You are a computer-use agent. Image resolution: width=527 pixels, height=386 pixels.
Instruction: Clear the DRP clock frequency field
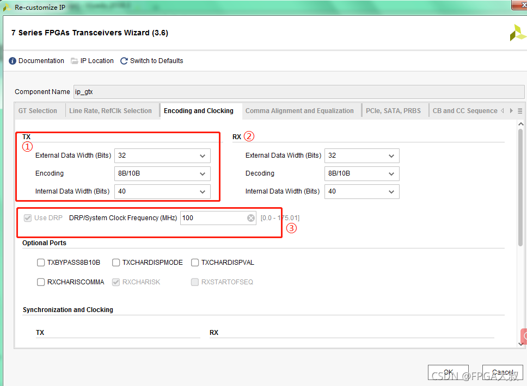(x=251, y=218)
